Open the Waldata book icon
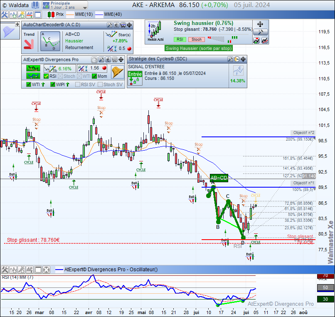335x317 pixels. click(35, 5)
